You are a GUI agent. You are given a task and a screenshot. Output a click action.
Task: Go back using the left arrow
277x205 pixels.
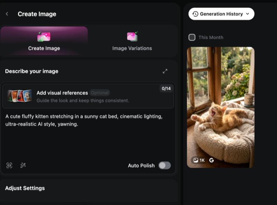click(x=7, y=14)
